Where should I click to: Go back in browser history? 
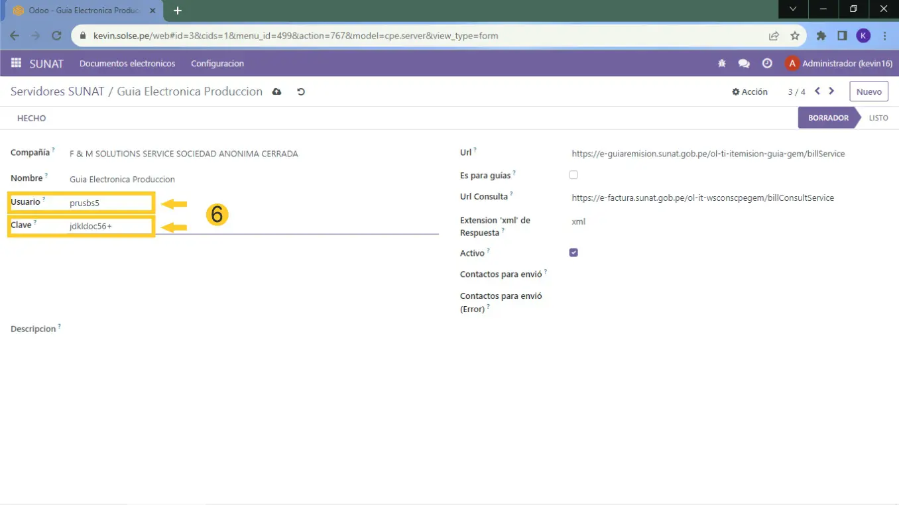click(x=15, y=36)
